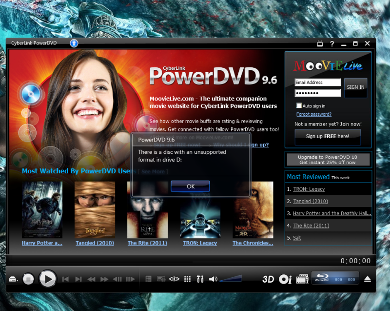Viewport: 390px width, 311px height.
Task: Enable the Auto sign in checkbox
Action: [x=299, y=105]
